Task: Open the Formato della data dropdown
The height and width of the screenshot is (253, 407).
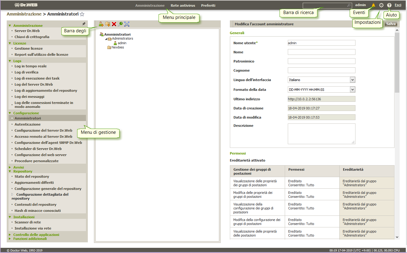Action: 352,90
